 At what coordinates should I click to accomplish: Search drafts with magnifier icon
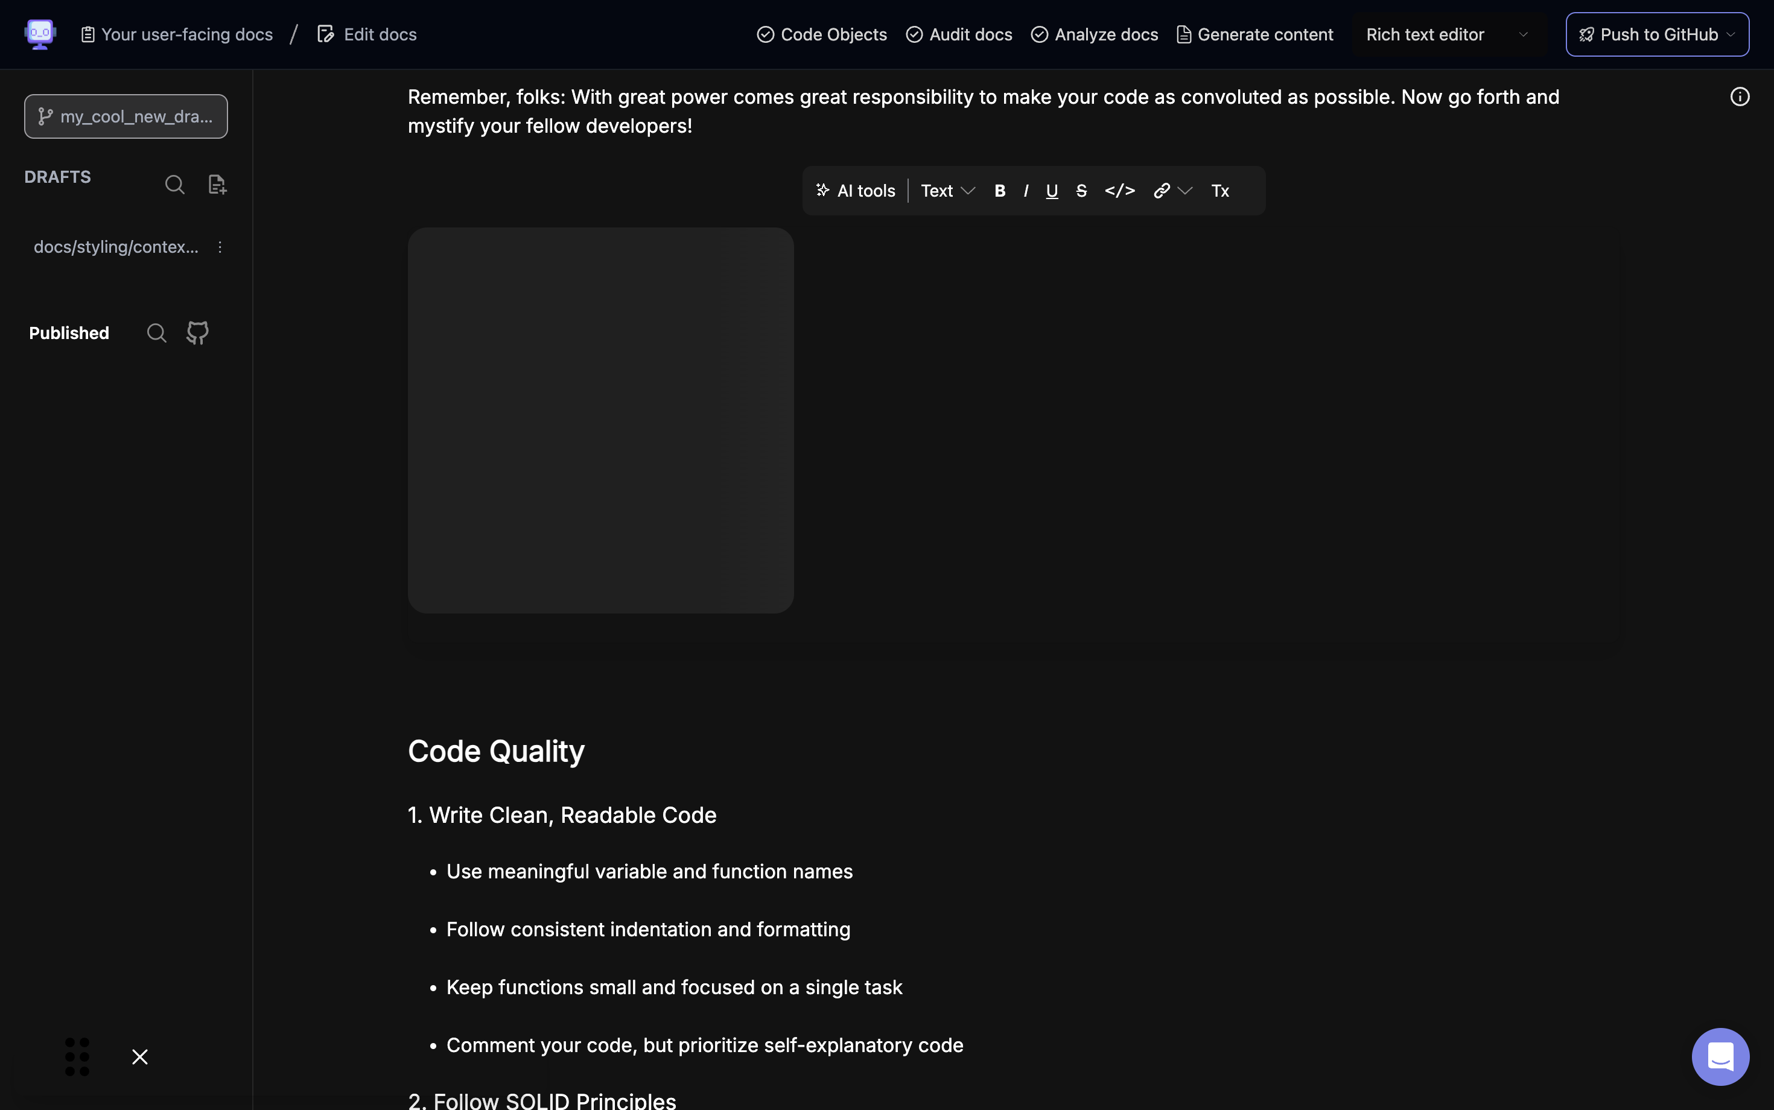[175, 184]
